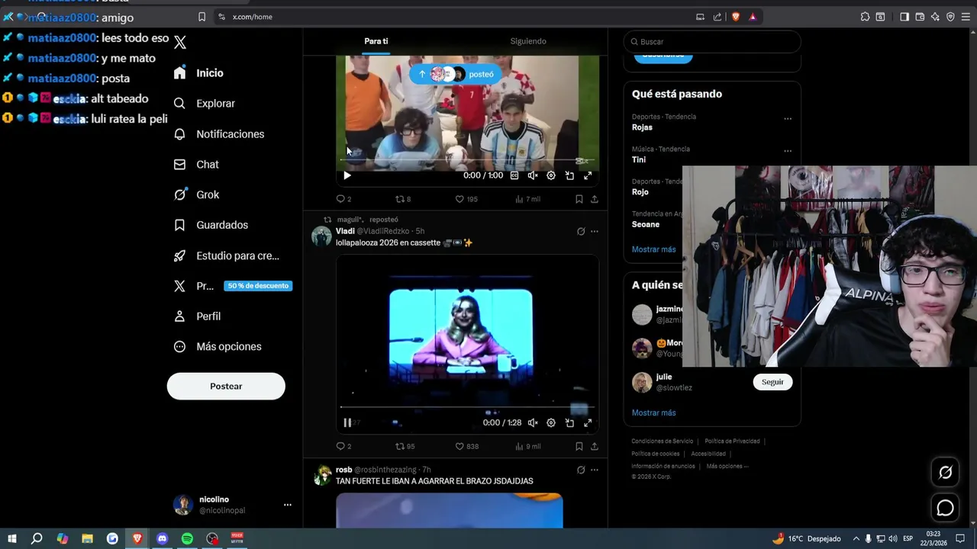977x549 pixels.
Task: Open Perfil in the sidebar
Action: coord(197,316)
